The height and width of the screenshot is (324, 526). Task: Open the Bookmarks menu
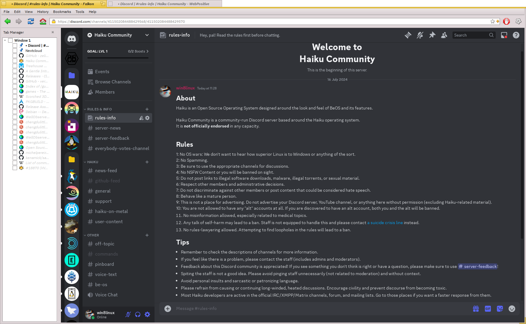point(62,12)
